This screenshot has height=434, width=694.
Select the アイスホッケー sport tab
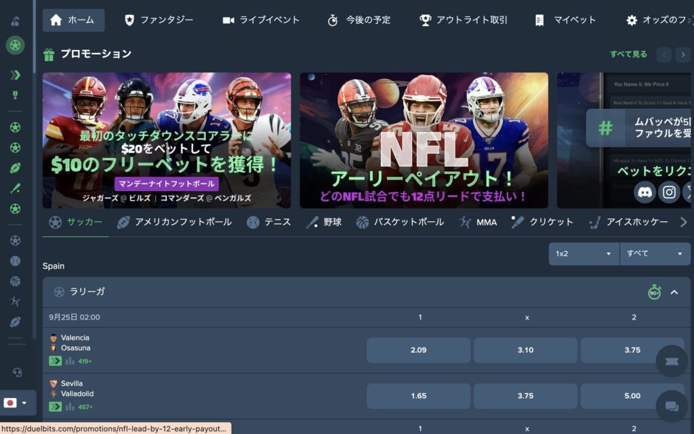pos(628,222)
